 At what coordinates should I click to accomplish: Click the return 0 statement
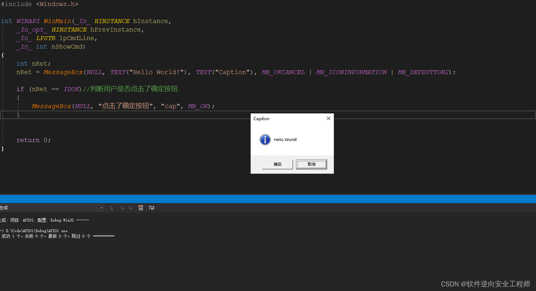(x=34, y=140)
